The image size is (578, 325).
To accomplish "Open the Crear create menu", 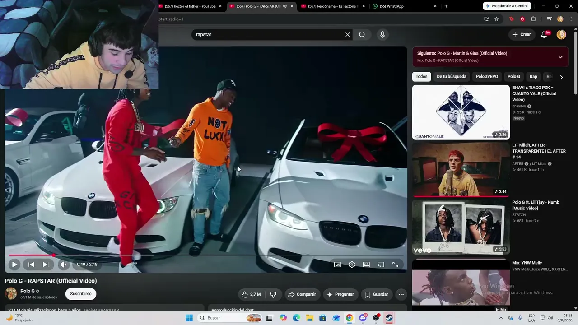I will [x=522, y=35].
